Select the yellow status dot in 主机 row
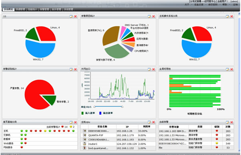 [45, 131]
